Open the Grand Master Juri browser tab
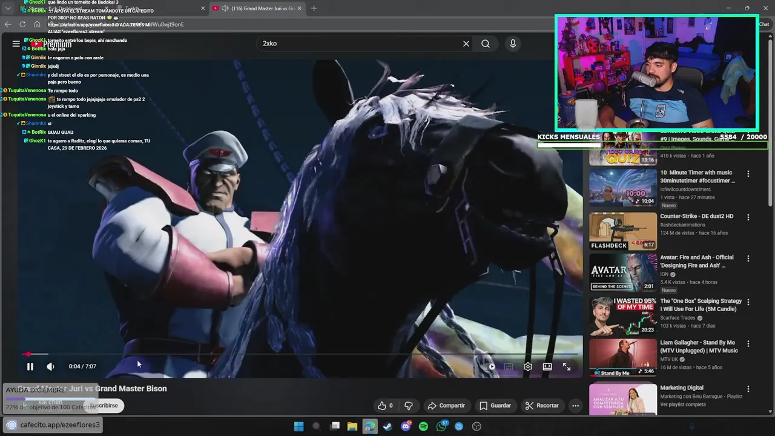775x436 pixels. tap(259, 8)
